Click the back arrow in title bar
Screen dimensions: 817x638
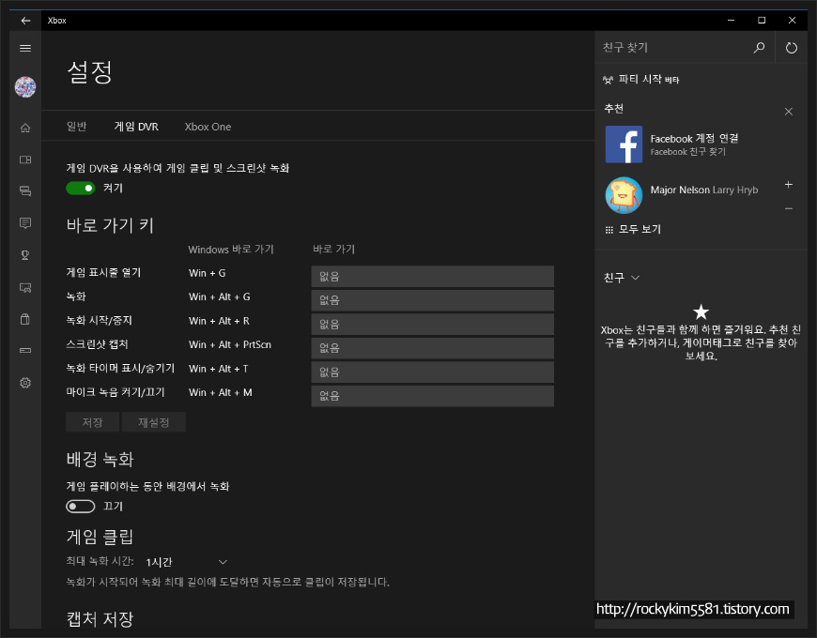(x=25, y=21)
